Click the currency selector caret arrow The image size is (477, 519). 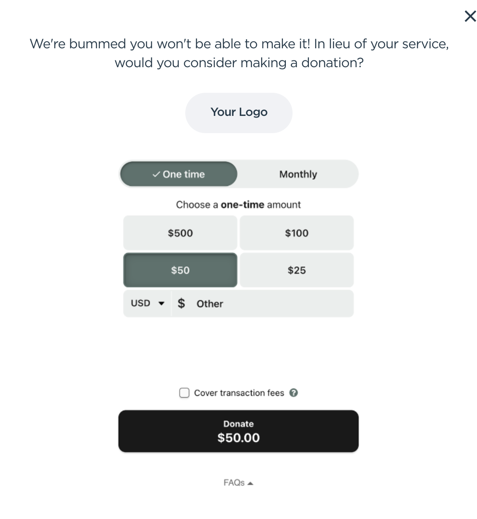click(x=161, y=304)
